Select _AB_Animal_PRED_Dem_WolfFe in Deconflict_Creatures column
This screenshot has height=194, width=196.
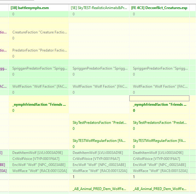[160, 189]
